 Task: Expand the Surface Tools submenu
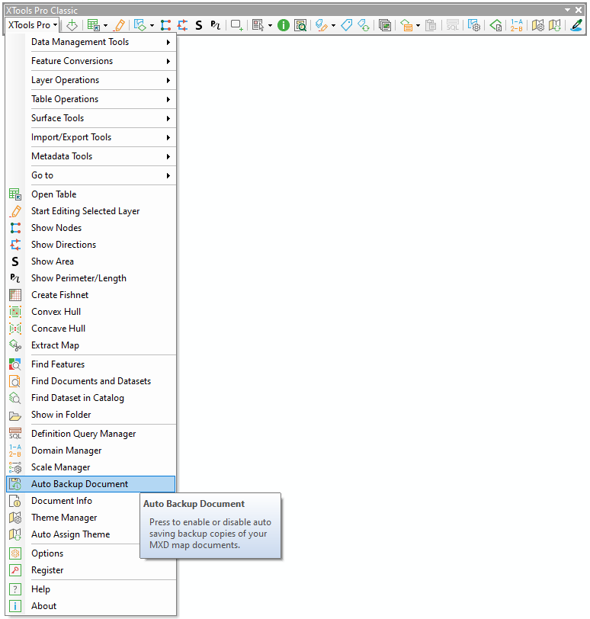point(91,118)
